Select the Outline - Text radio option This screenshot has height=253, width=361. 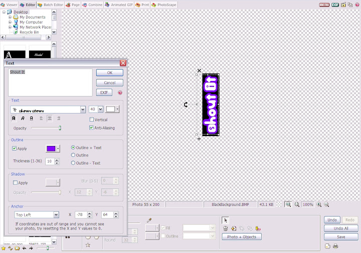[x=73, y=163]
